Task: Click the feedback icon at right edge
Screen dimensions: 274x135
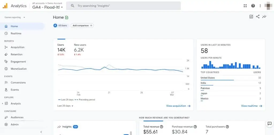Action: coord(269,123)
